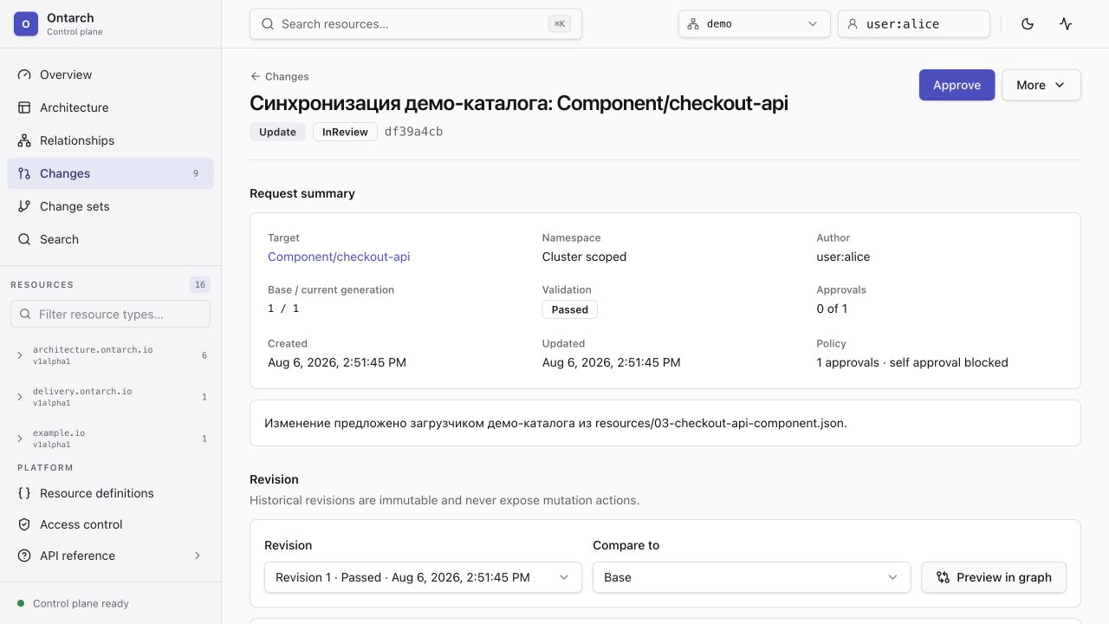
Task: Open Access control
Action: [110, 524]
